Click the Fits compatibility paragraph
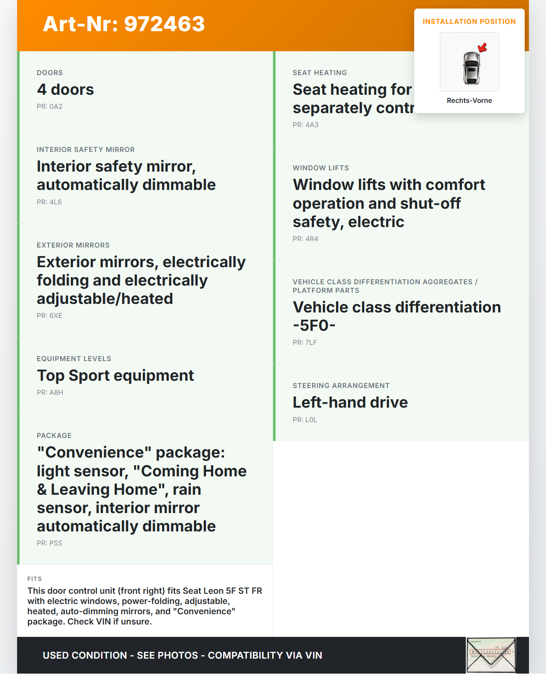This screenshot has height=674, width=546. 145,606
